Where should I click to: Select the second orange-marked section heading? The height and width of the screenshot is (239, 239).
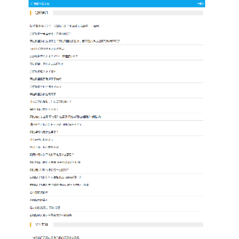click(41, 224)
